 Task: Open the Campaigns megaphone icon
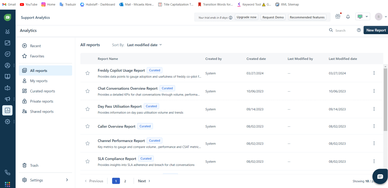click(7, 99)
